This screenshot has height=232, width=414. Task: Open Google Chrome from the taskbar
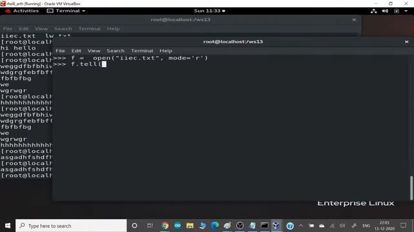pos(165,226)
